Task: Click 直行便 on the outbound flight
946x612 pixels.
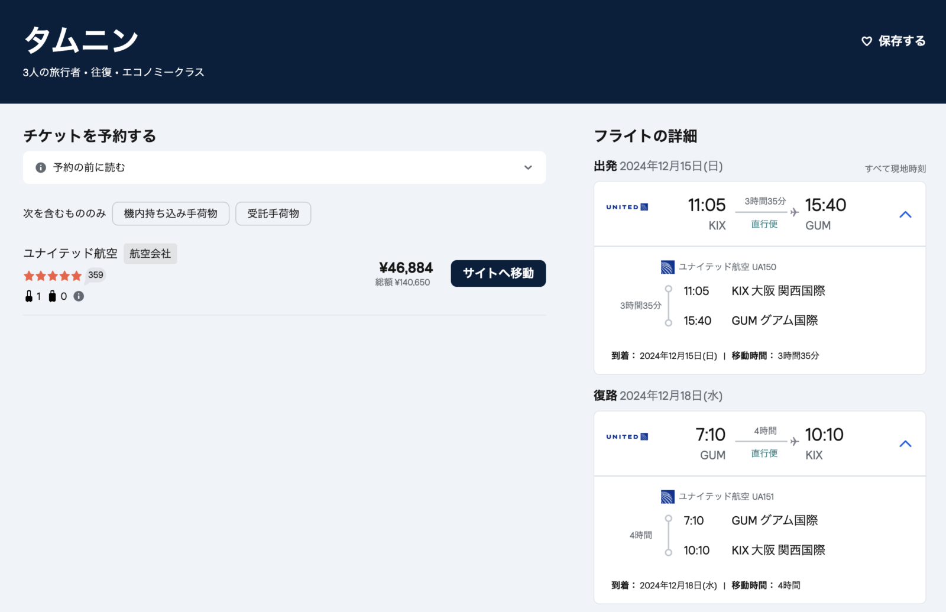Action: point(764,224)
